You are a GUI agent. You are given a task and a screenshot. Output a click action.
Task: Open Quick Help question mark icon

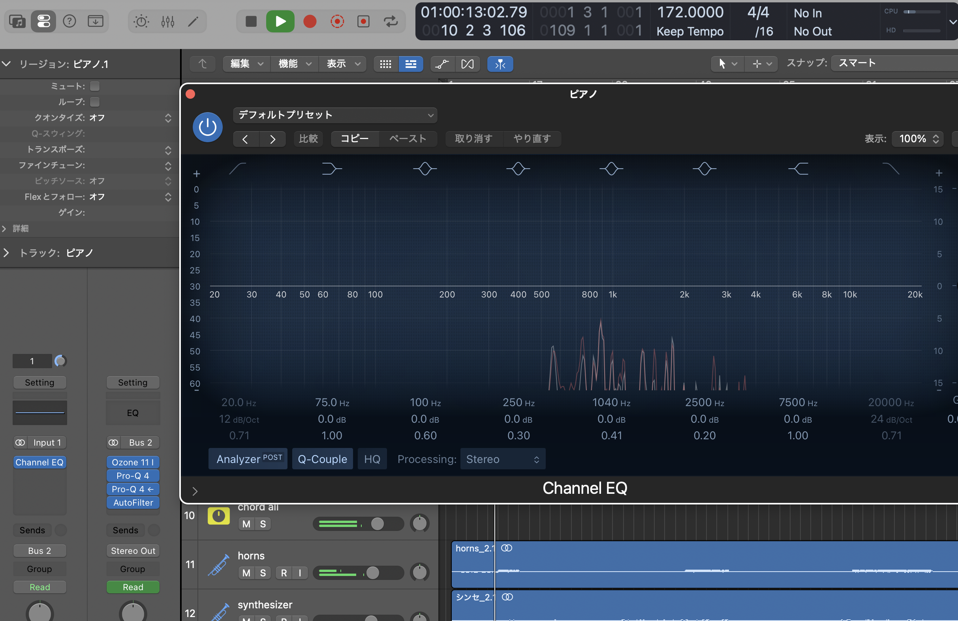69,21
